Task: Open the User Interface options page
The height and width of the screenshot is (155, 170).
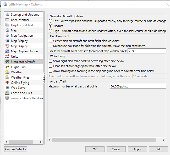Action: coord(24,20)
